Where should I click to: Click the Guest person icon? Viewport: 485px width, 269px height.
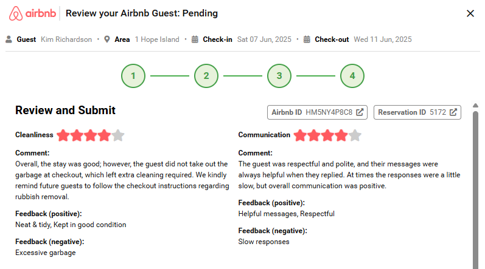tap(9, 39)
